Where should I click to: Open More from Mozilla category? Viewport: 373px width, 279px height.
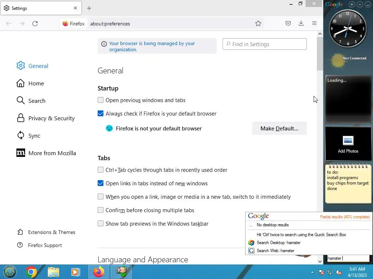tap(46, 153)
